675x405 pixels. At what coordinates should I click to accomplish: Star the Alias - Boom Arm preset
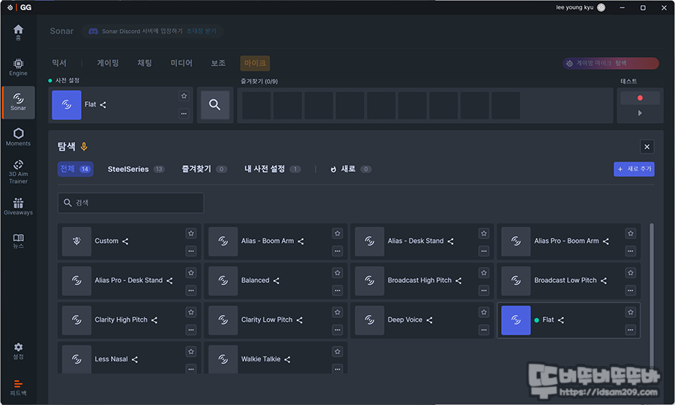coord(337,233)
